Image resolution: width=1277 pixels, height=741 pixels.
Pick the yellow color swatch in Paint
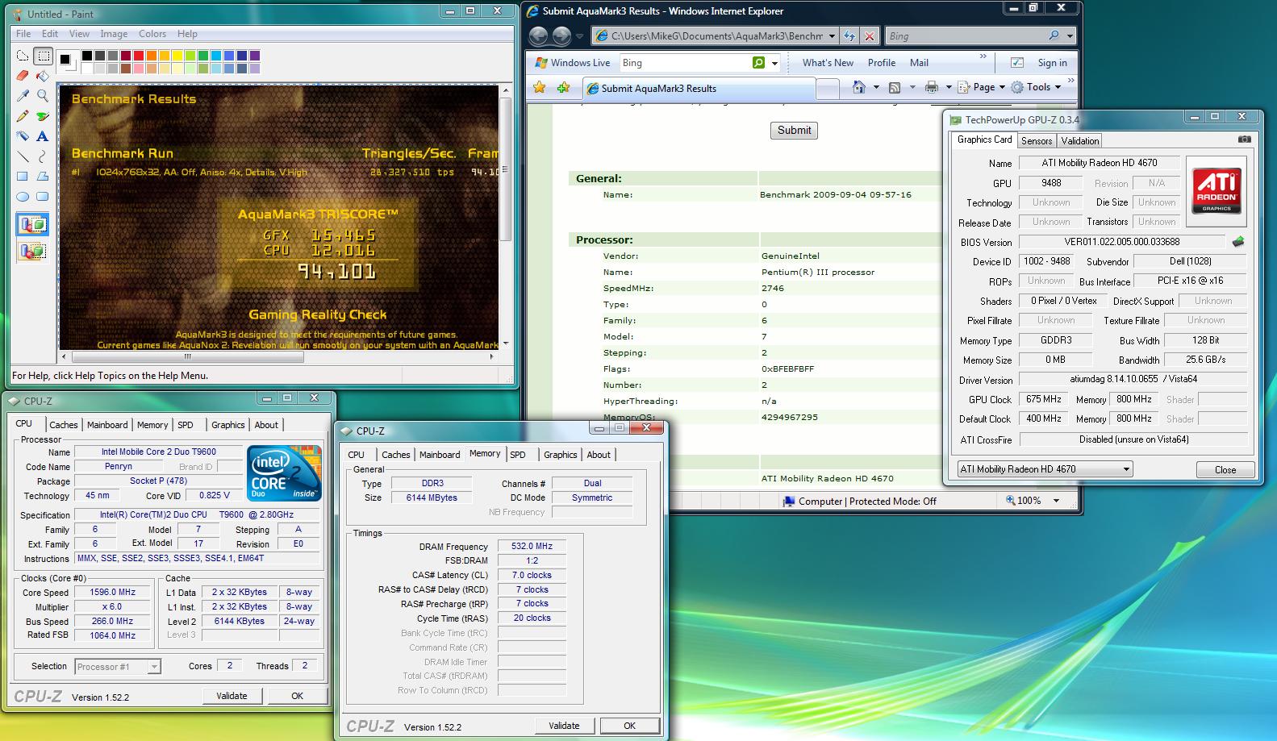(x=177, y=56)
